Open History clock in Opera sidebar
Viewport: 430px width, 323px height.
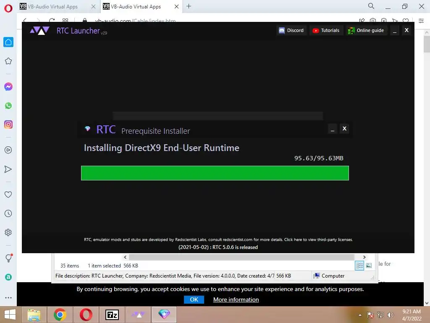click(x=8, y=213)
